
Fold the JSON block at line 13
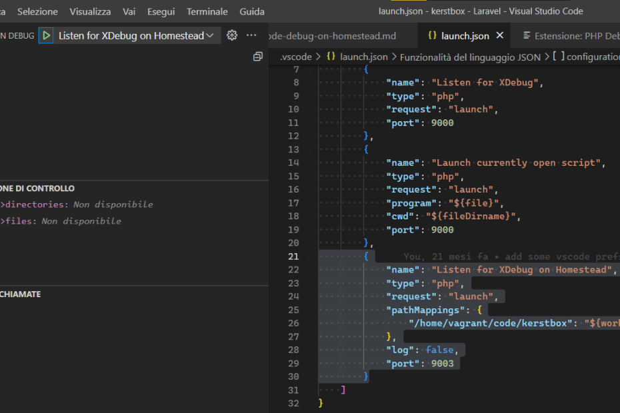[x=311, y=149]
